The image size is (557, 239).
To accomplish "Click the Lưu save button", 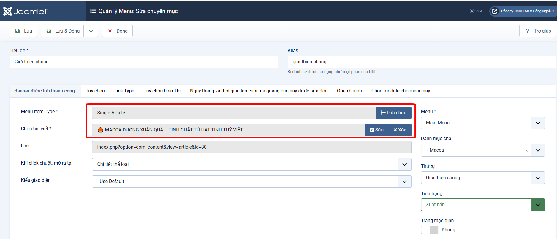I will pos(23,31).
